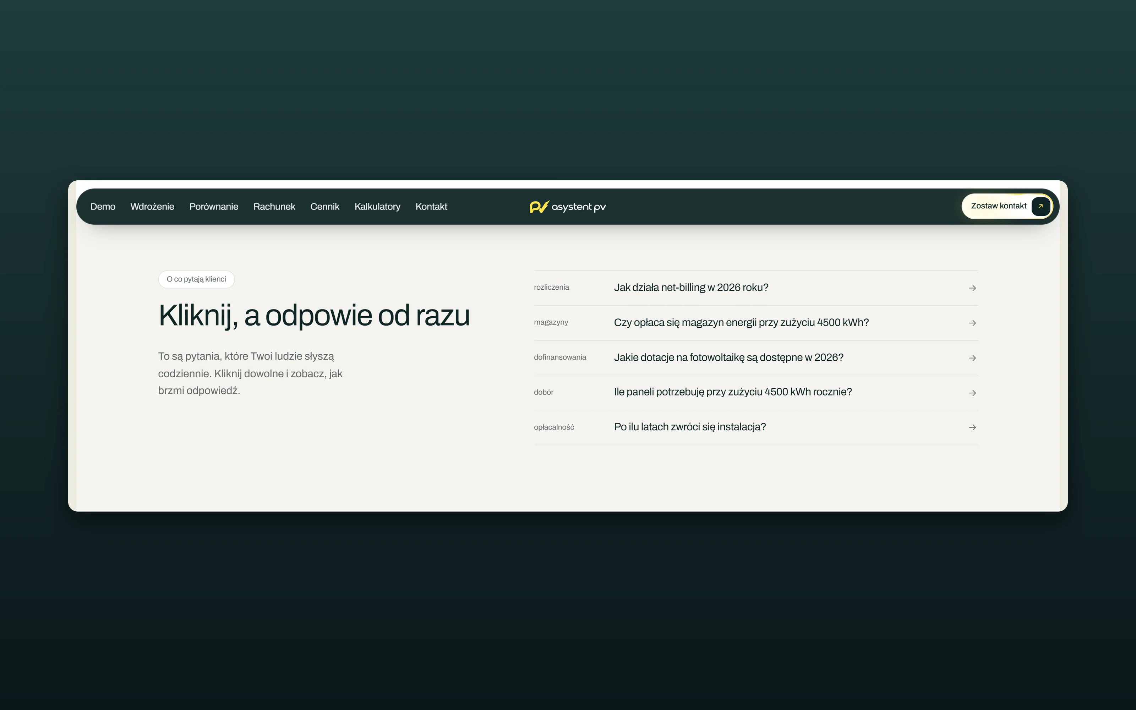1136x710 pixels.
Task: Click the Zostaw kontakt button
Action: click(1007, 206)
